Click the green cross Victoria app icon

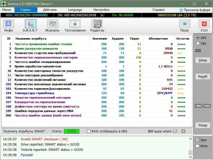coord(3,4)
